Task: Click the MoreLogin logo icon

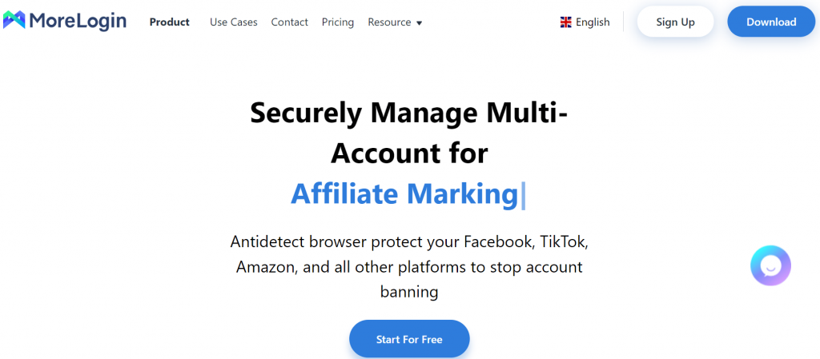Action: [x=14, y=20]
